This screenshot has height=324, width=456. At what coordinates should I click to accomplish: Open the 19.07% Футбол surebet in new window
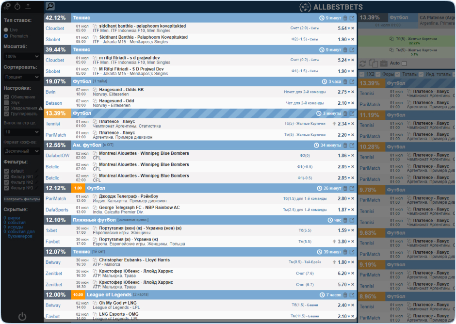pos(352,82)
